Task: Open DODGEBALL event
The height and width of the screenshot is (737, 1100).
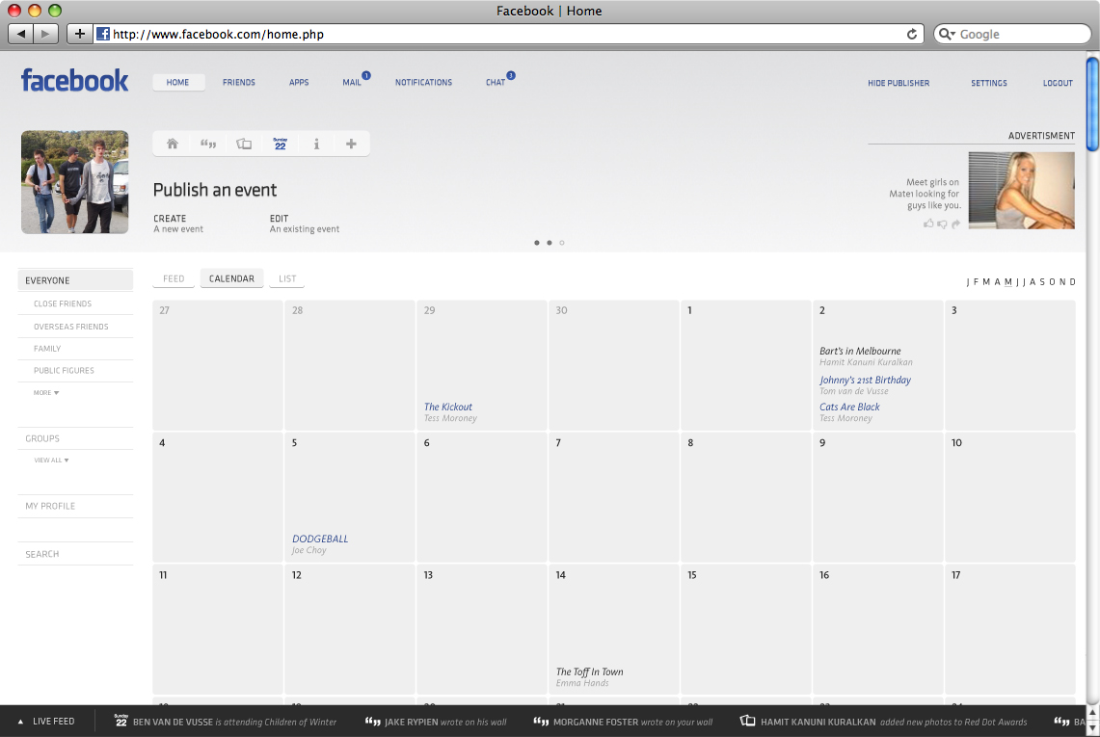Action: click(320, 539)
